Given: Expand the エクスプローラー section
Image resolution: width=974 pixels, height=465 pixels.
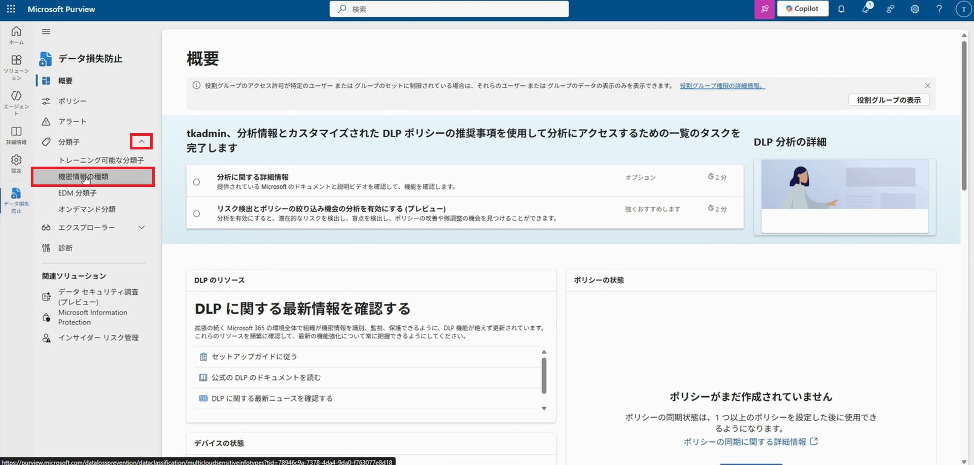Looking at the screenshot, I should [x=142, y=228].
